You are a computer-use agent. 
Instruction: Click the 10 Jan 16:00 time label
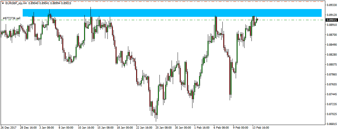pos(86,128)
